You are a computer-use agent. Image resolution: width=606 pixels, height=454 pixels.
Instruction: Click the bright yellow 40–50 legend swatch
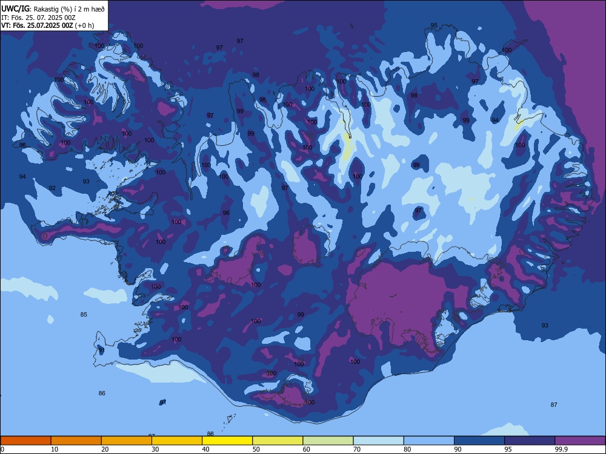(227, 441)
